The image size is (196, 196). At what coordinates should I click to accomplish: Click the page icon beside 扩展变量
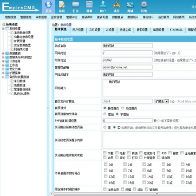coord(12,41)
